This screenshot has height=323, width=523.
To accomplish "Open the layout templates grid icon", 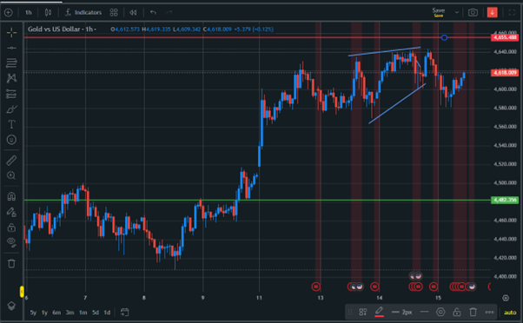I will point(114,13).
